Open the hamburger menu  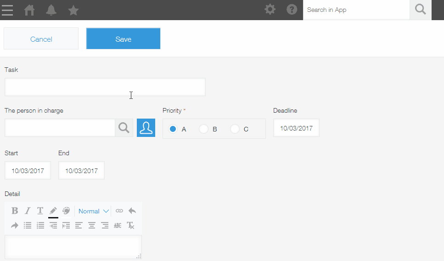click(7, 10)
